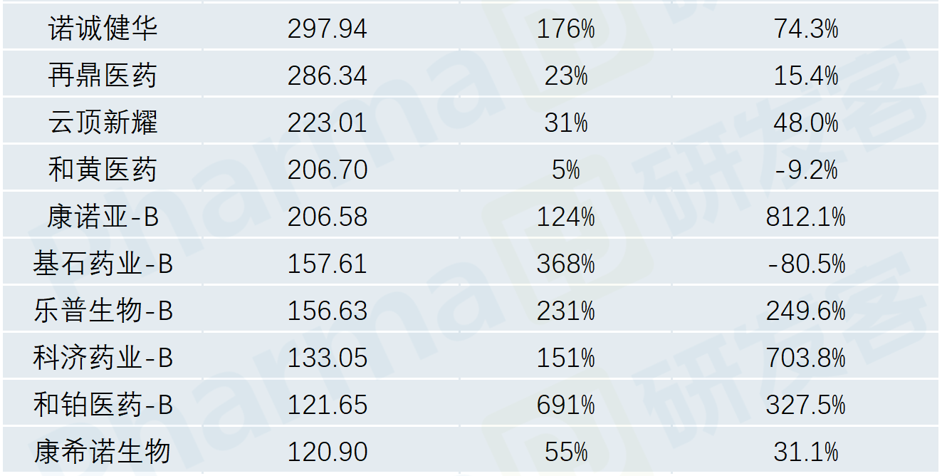Select the 286.34 value cell
942x476 pixels.
[x=328, y=76]
